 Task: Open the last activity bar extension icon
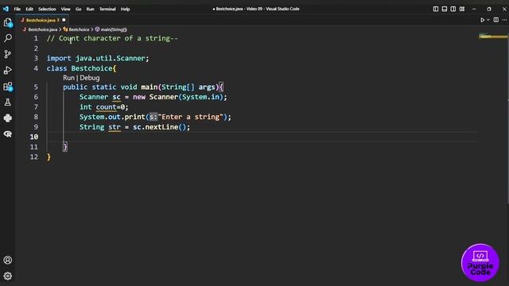8,134
